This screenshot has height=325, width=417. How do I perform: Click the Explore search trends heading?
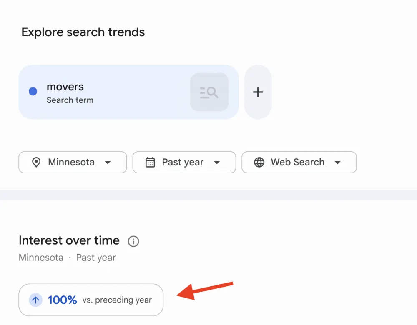(x=83, y=32)
